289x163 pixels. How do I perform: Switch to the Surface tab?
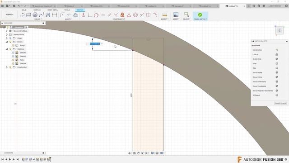pyautogui.click(x=37, y=10)
